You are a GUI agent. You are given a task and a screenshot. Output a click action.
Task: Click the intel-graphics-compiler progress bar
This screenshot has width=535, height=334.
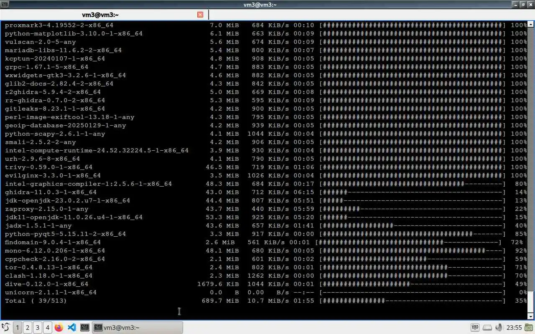click(x=413, y=184)
